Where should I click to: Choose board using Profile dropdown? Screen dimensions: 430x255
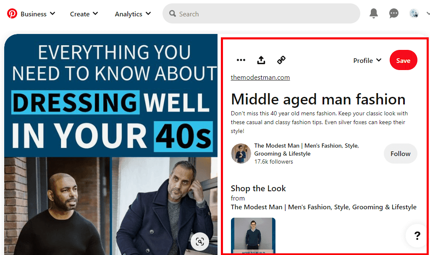pyautogui.click(x=367, y=60)
